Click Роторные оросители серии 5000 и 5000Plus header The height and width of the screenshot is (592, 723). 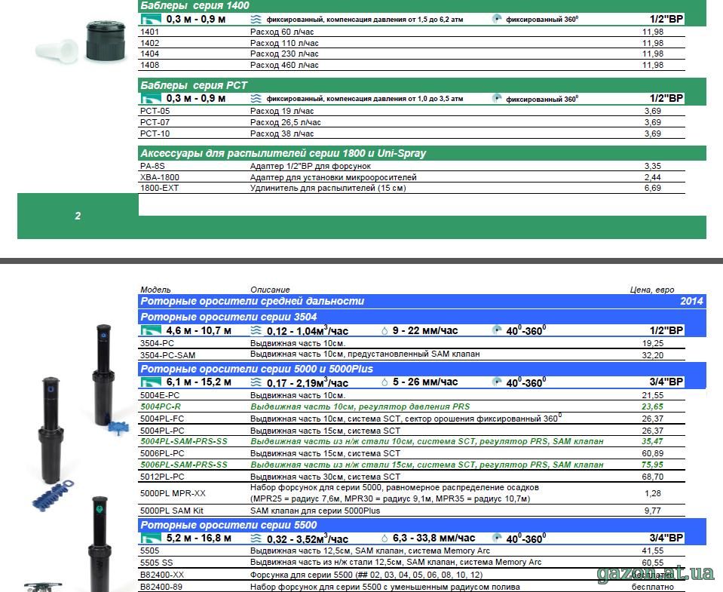coord(422,369)
